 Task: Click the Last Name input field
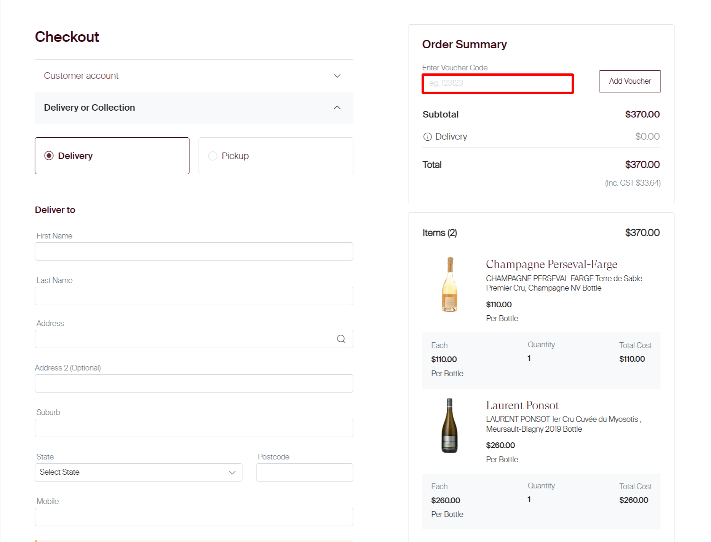point(194,296)
